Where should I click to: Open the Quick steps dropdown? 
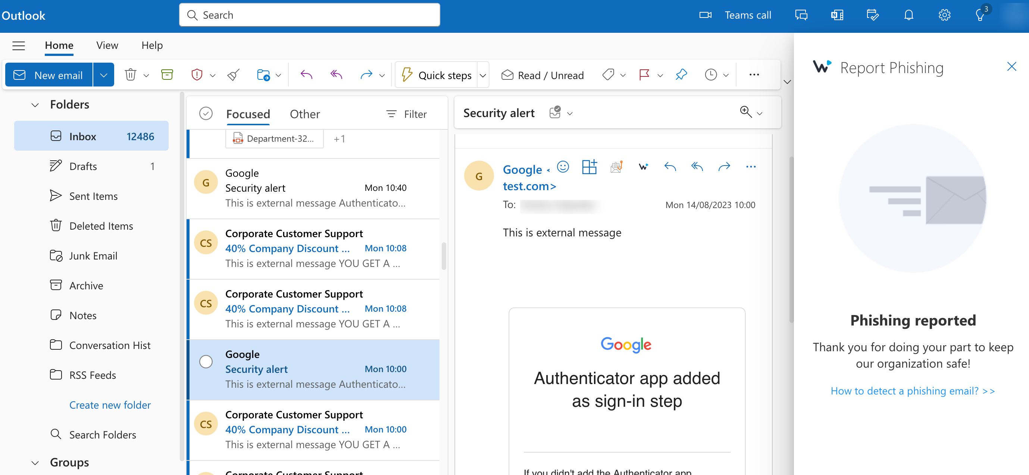(483, 75)
